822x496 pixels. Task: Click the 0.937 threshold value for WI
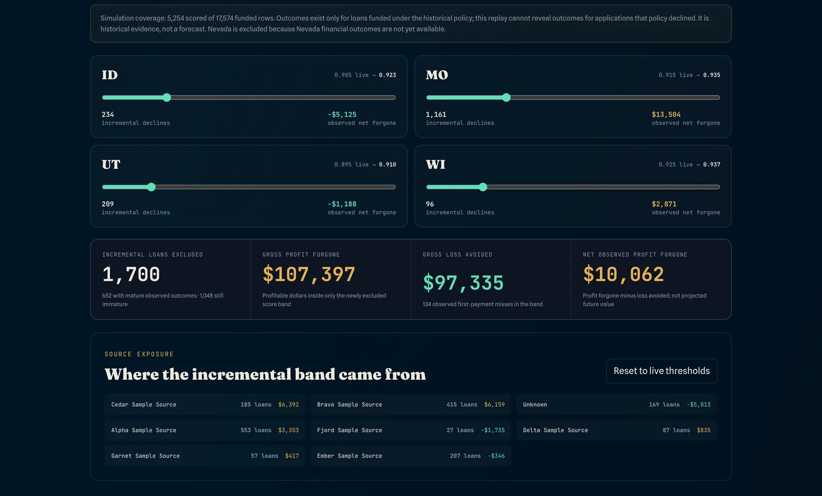712,165
